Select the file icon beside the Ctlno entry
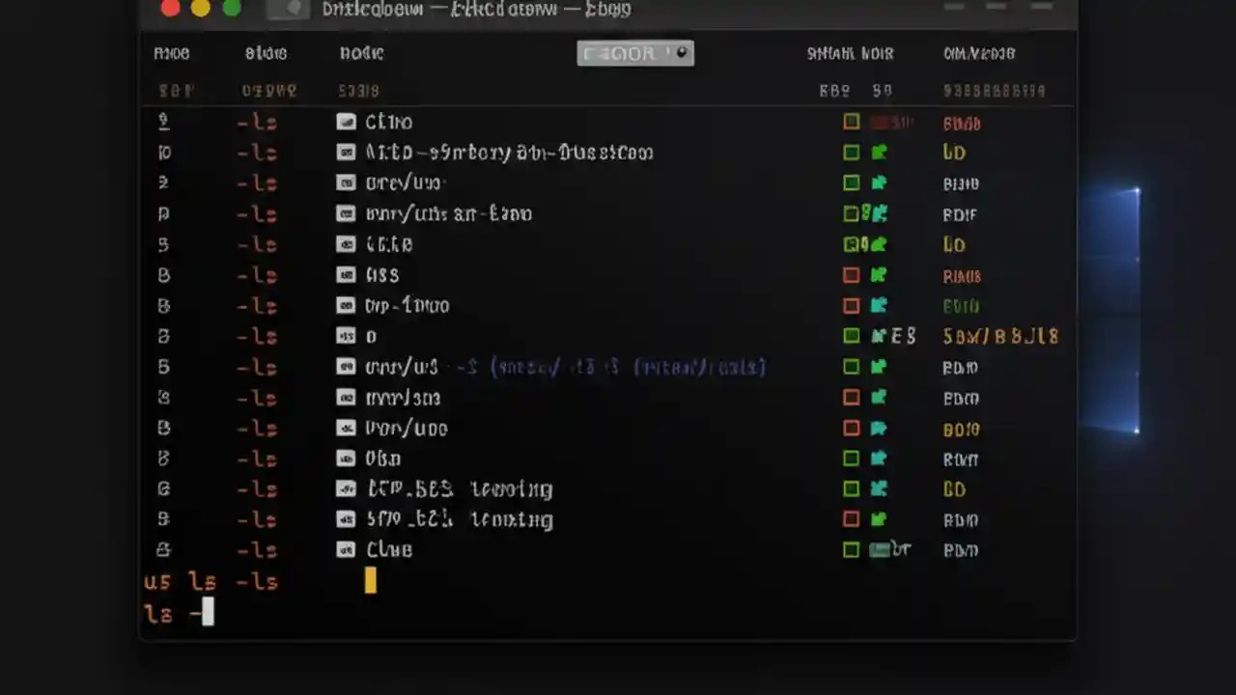This screenshot has width=1236, height=695. click(x=346, y=122)
